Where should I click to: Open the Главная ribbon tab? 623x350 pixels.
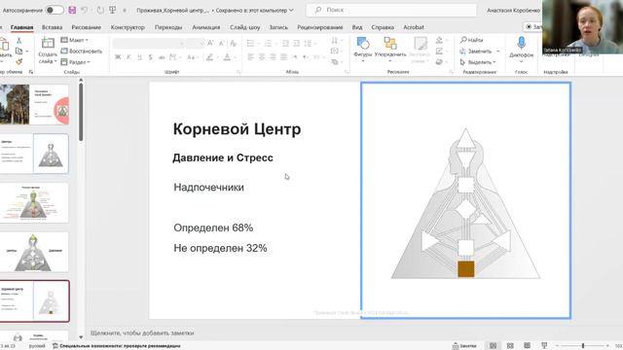click(21, 27)
